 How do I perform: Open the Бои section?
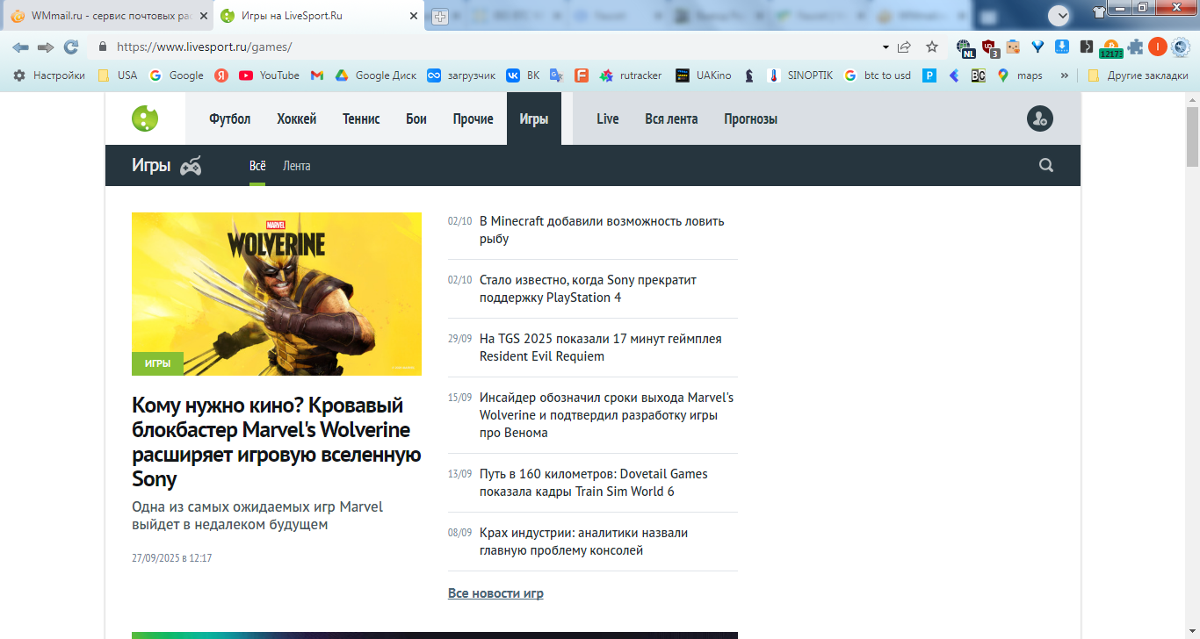pyautogui.click(x=416, y=118)
